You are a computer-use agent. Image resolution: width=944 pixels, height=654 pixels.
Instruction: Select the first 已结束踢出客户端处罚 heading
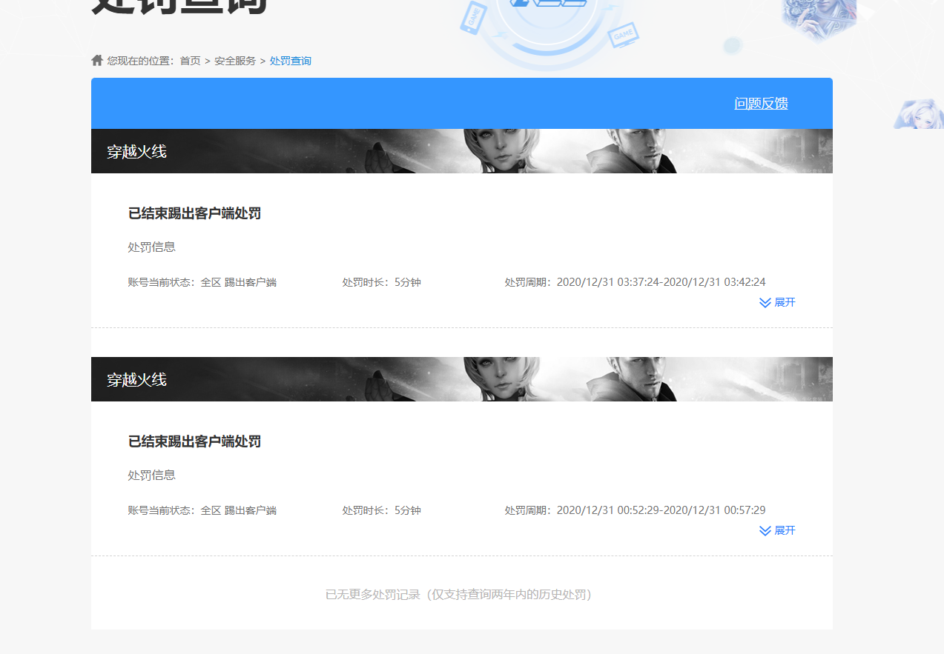(x=194, y=213)
